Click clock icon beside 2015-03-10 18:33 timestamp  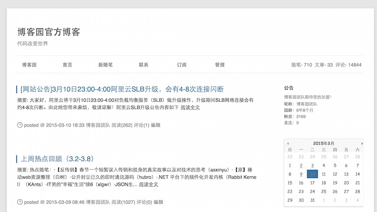(20, 125)
